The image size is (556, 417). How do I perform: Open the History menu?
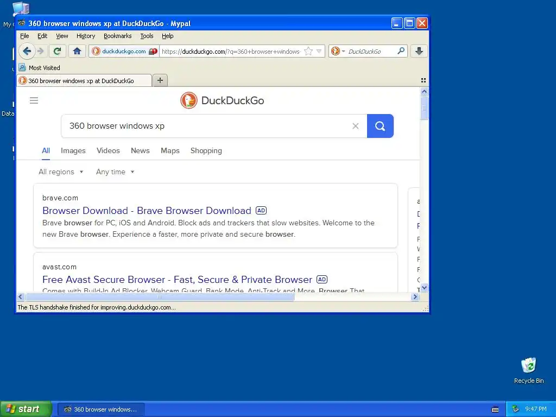pos(86,36)
